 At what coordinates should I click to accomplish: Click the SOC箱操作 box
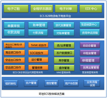(38, 52)
